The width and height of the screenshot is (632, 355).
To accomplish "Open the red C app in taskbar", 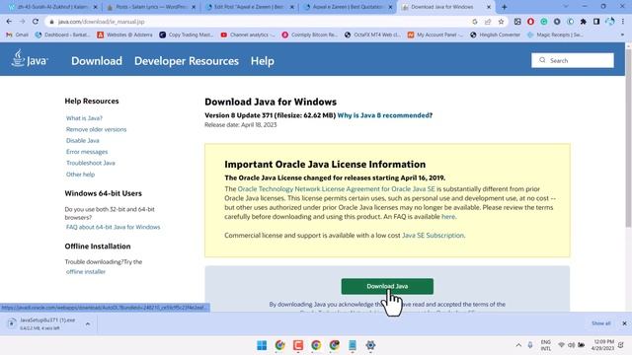I will click(x=298, y=345).
